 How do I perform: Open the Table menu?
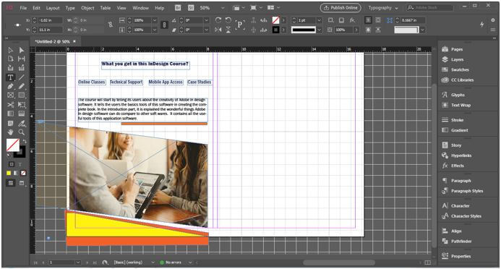[105, 8]
